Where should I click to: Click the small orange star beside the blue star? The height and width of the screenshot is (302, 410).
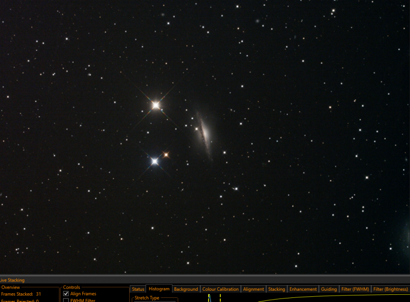coord(166,155)
